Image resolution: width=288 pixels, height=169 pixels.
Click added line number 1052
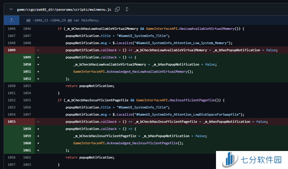pyautogui.click(x=27, y=79)
